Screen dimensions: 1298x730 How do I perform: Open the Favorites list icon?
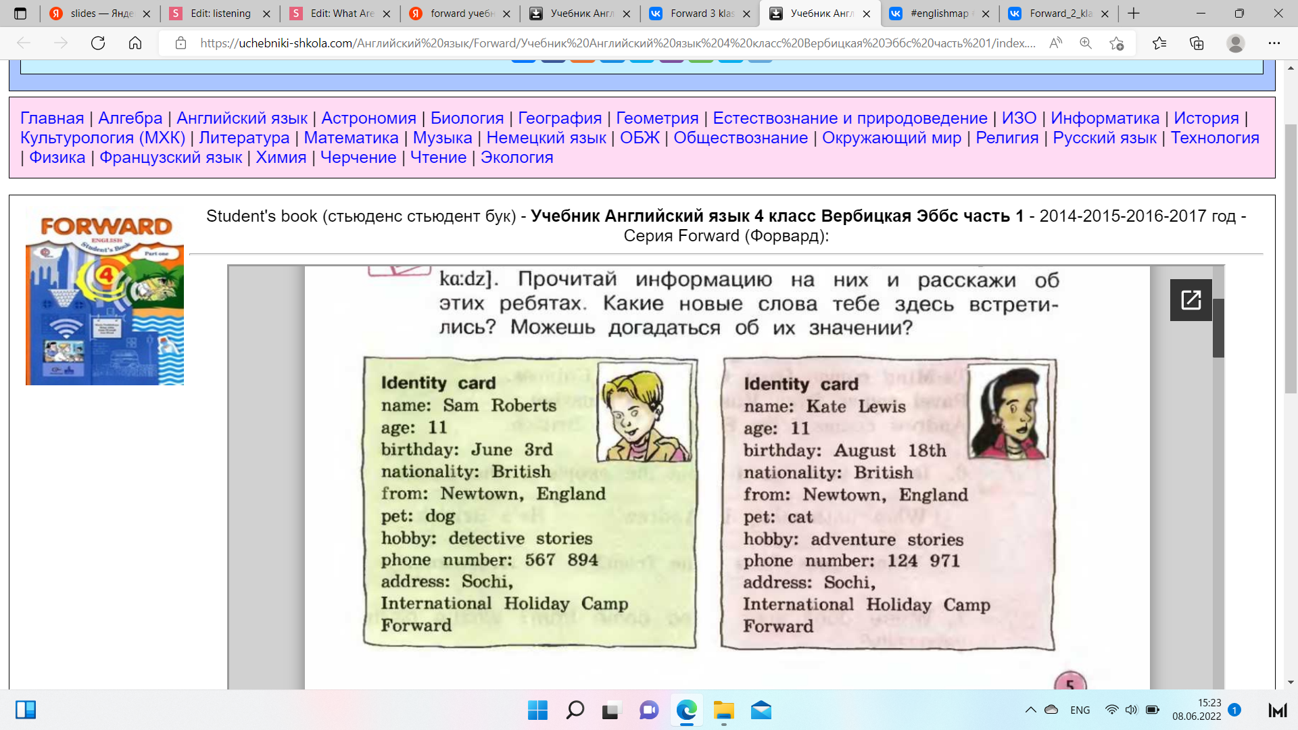pos(1159,43)
